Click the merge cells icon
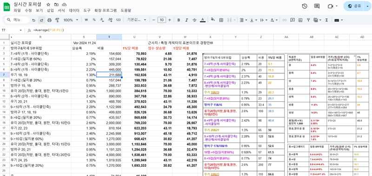Screen dimensions: 372x176 tap(229, 20)
